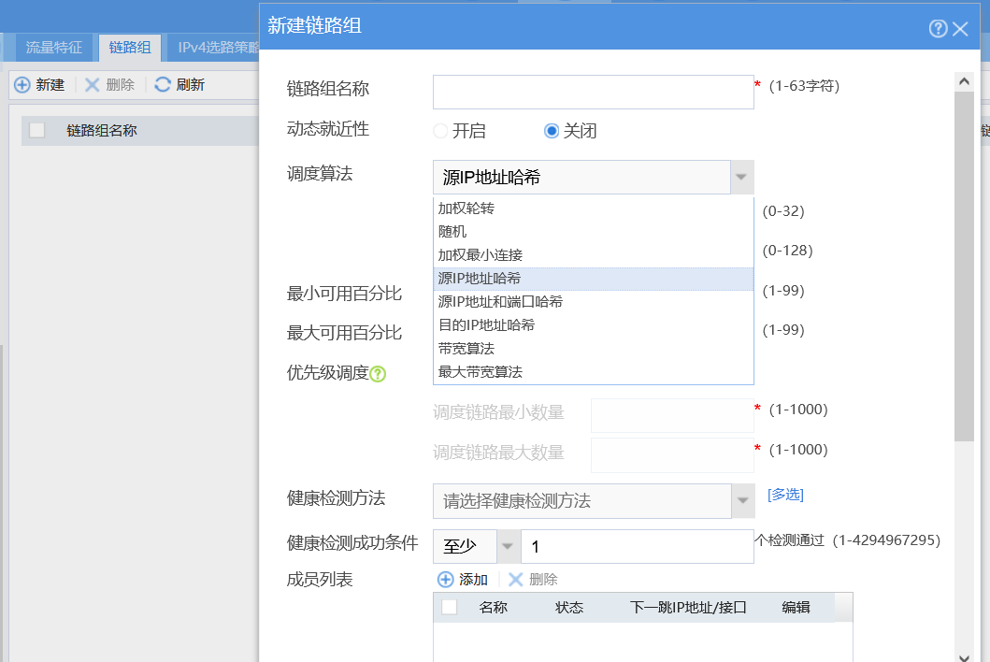Expand the 至少 condition dropdown
The image size is (990, 662).
point(508,546)
